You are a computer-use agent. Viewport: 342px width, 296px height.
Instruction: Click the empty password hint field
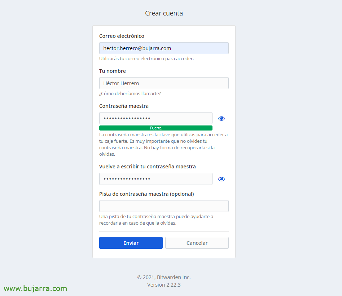[164, 206]
